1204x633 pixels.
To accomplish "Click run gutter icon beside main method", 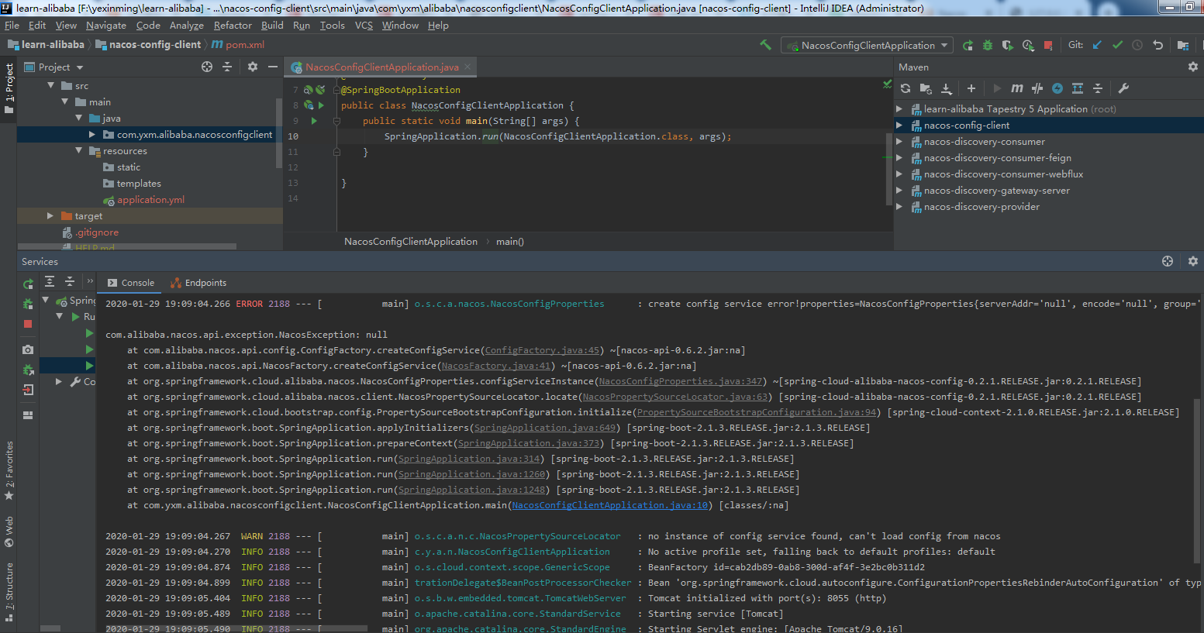I will click(314, 121).
